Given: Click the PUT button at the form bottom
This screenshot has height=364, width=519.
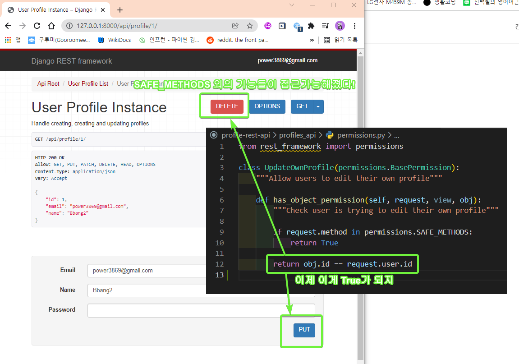Looking at the screenshot, I should [x=304, y=330].
